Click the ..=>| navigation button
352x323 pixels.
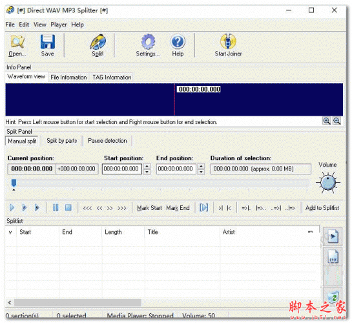(276, 208)
